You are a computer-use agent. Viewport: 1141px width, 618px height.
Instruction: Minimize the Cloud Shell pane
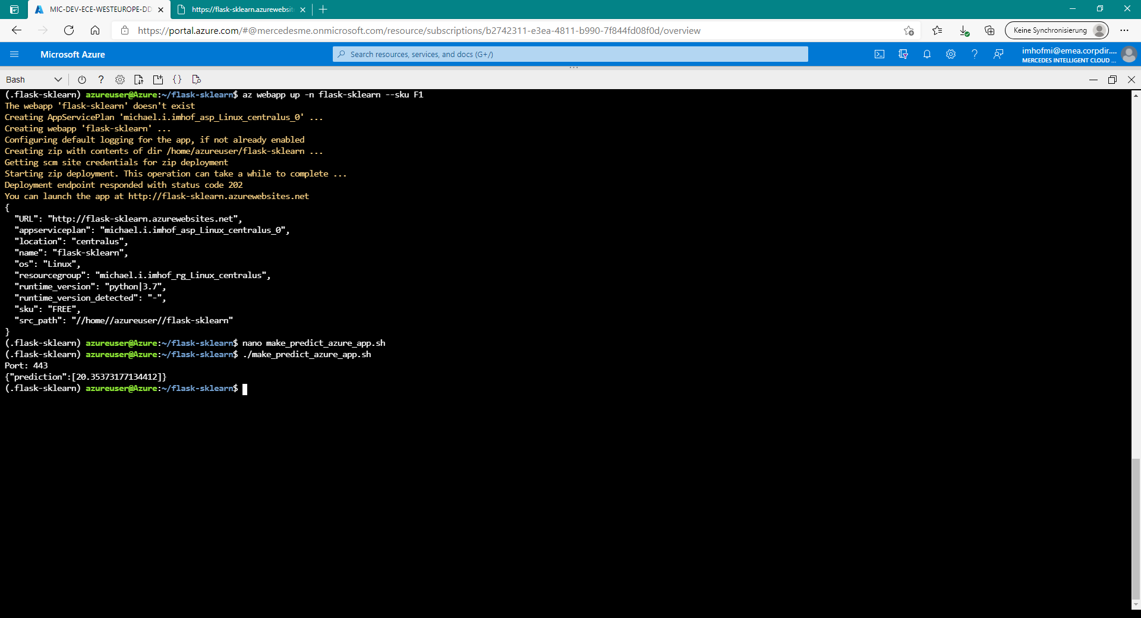point(1093,80)
